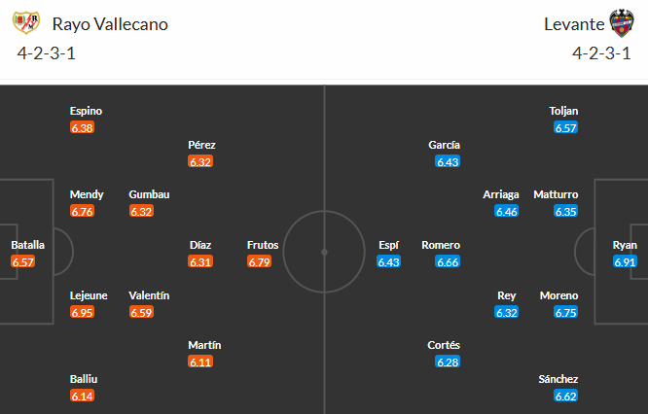Select player Cortés in the lineup

[x=444, y=345]
